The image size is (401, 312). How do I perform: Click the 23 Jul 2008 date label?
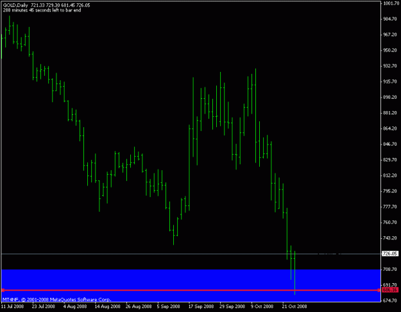(43, 306)
